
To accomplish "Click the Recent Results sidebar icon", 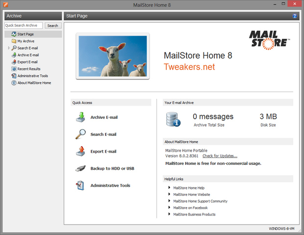I will 14,69.
